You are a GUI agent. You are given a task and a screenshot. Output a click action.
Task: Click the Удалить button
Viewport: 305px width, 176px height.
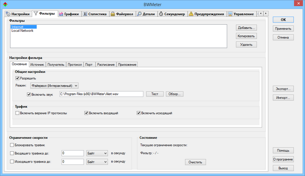pyautogui.click(x=246, y=45)
